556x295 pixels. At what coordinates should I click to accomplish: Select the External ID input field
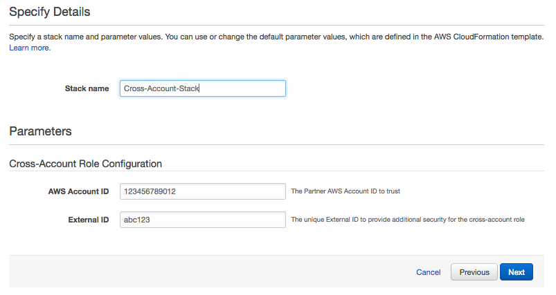click(x=202, y=220)
